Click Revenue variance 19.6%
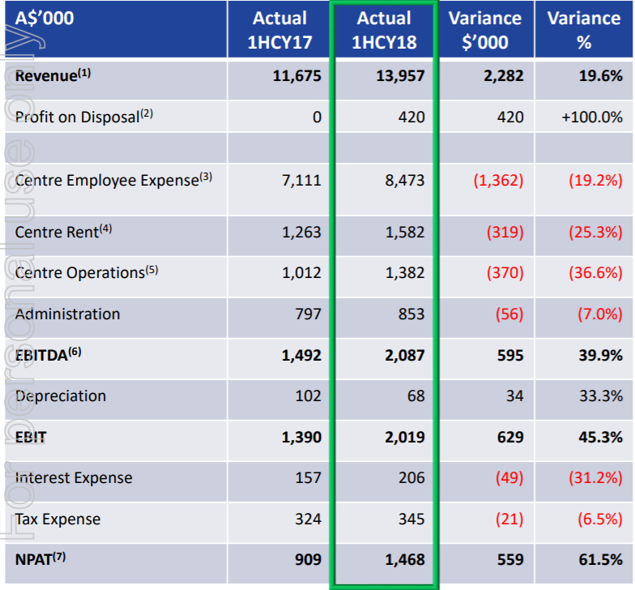Screen dimensions: 635x590 coord(601,76)
